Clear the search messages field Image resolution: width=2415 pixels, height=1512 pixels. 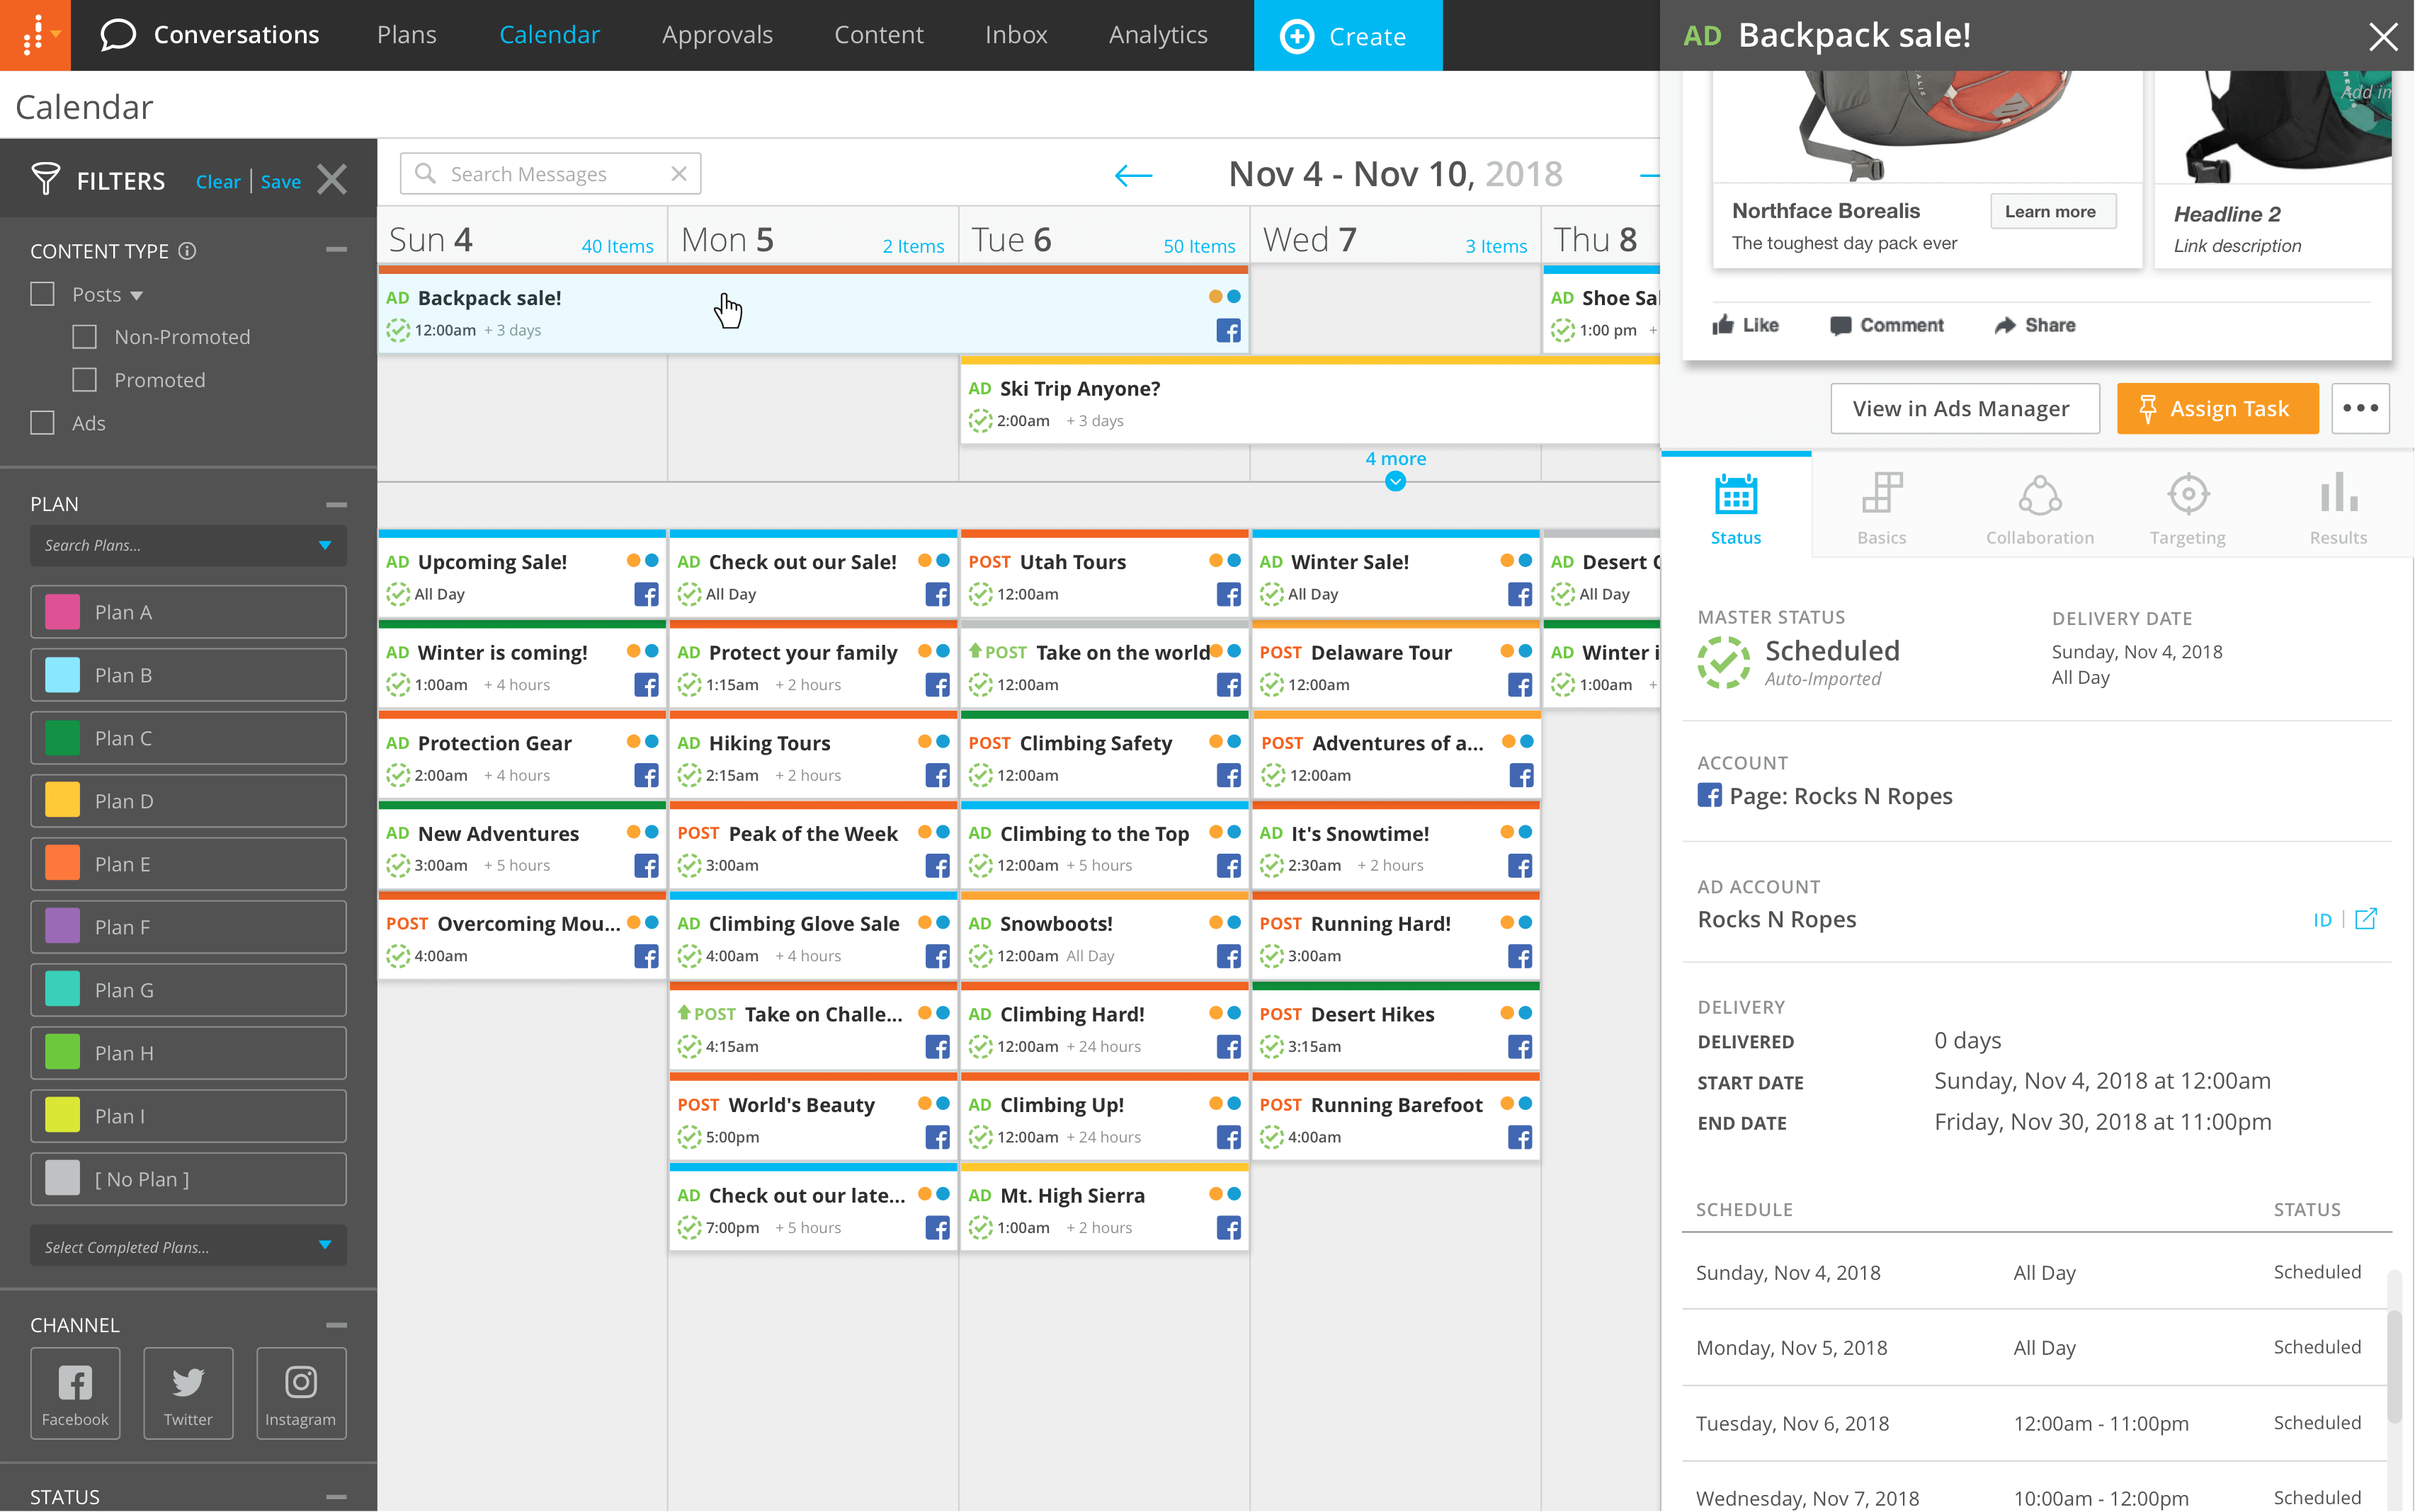pos(679,174)
